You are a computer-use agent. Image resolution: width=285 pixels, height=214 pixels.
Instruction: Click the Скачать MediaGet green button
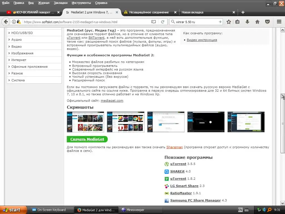click(87, 139)
